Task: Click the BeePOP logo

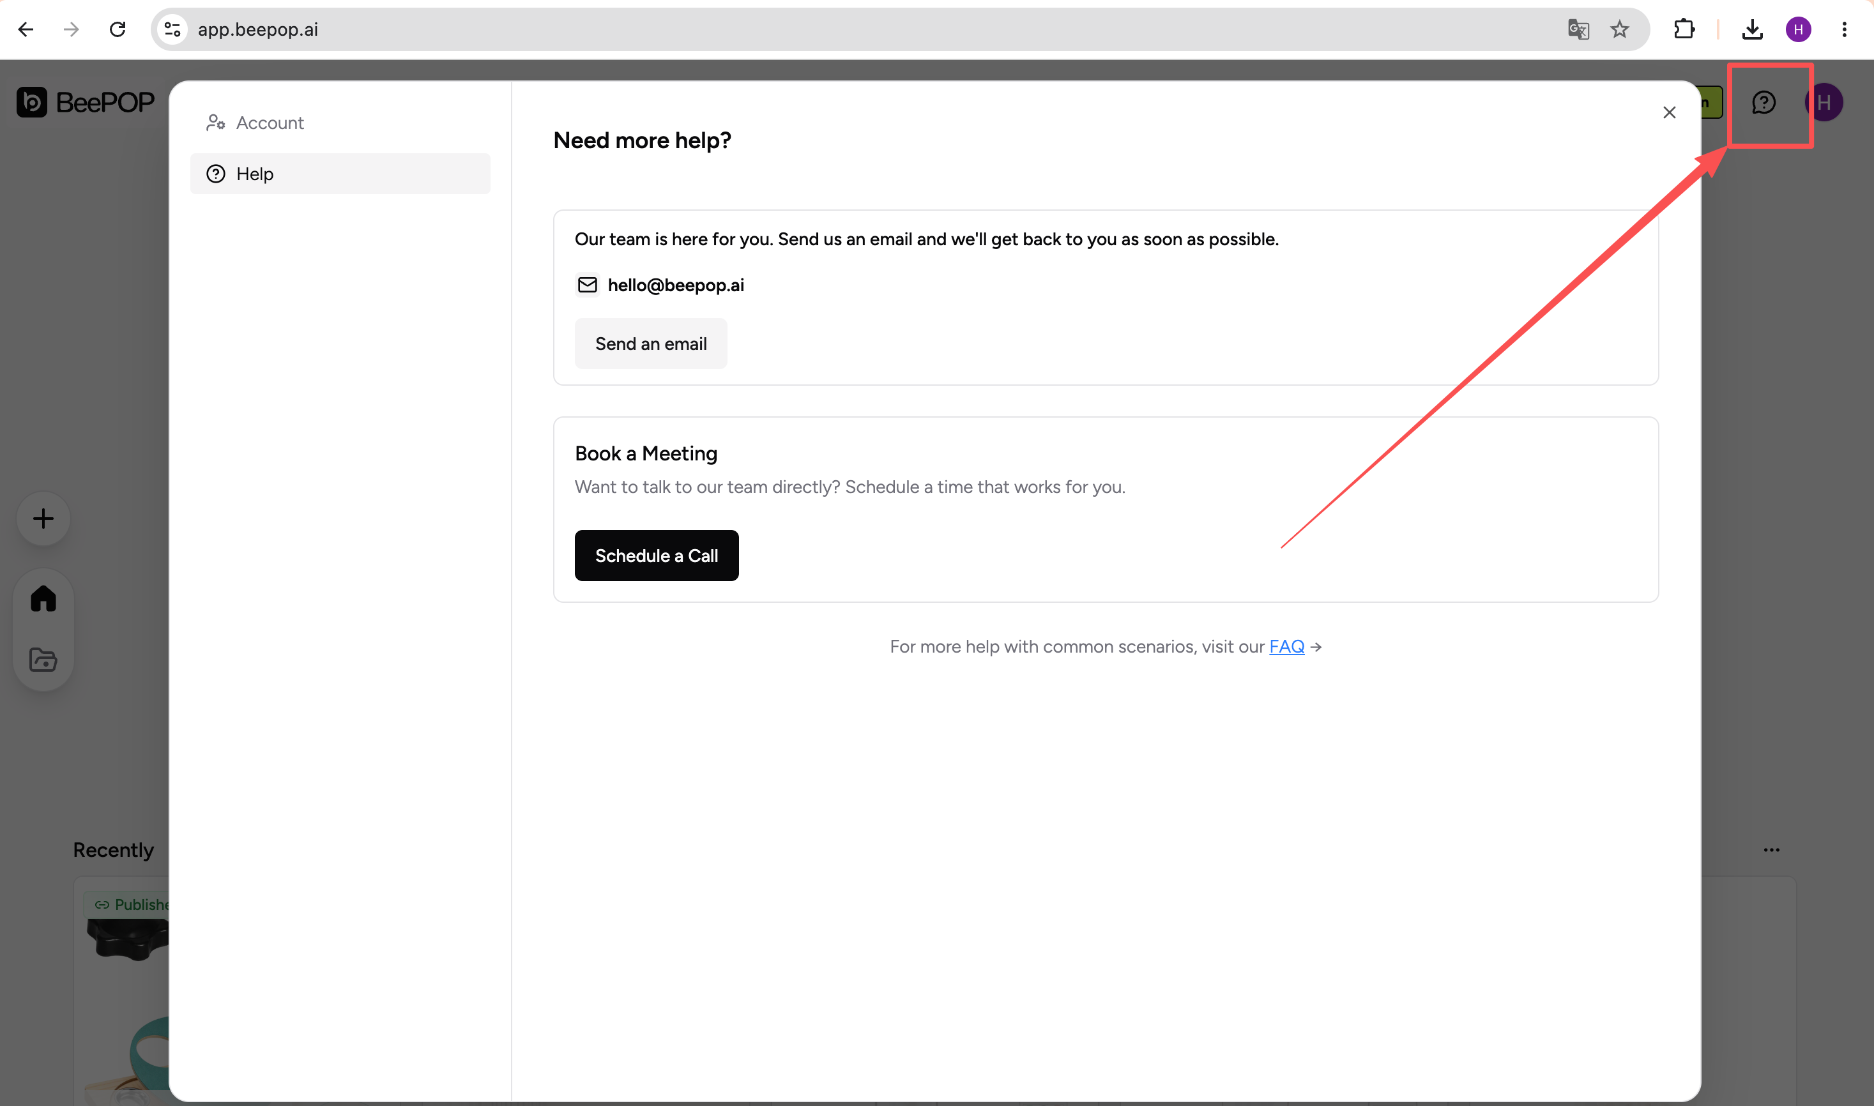Action: click(x=86, y=102)
